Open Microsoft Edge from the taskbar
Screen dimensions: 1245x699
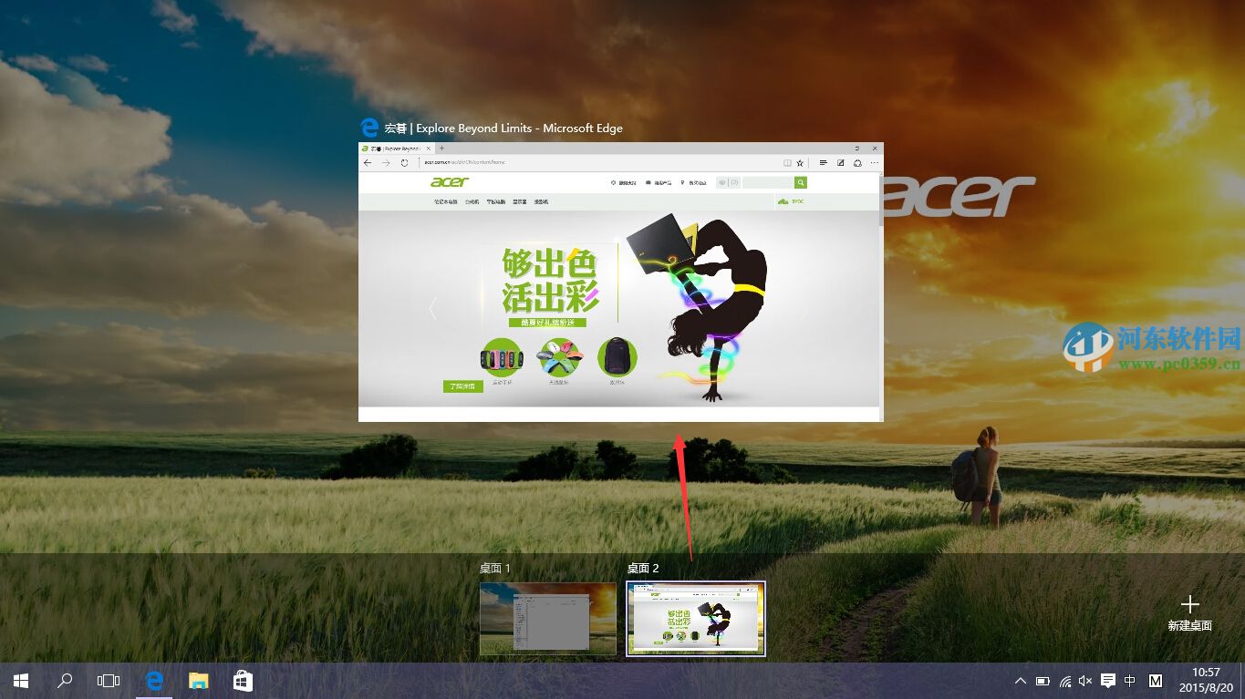(154, 680)
